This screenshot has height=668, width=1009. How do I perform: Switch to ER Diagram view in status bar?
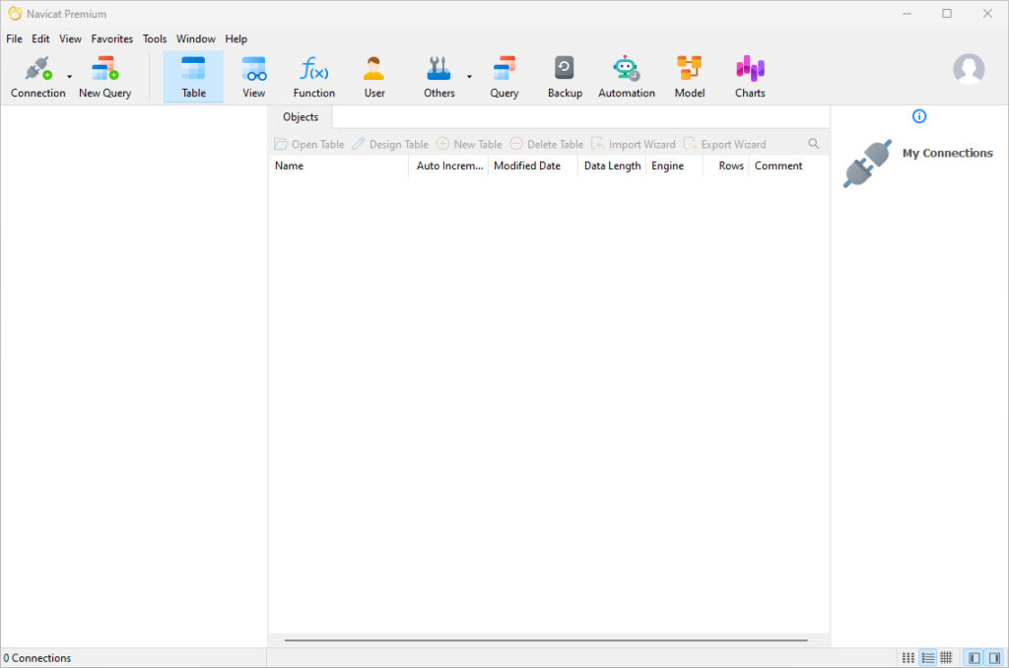coord(946,658)
